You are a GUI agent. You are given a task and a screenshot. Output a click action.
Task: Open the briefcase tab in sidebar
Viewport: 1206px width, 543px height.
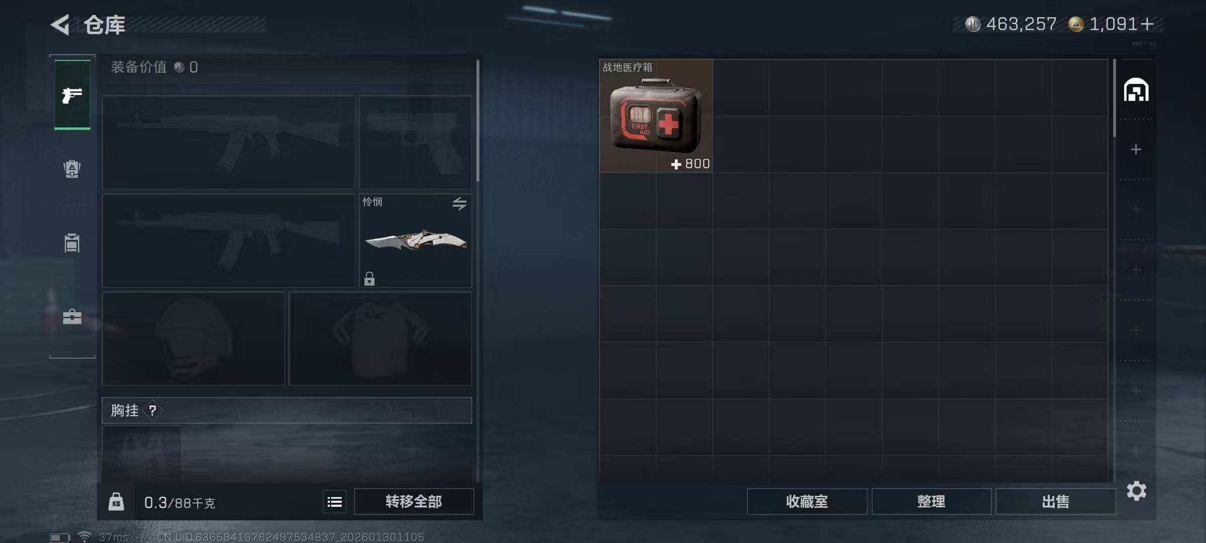click(72, 317)
